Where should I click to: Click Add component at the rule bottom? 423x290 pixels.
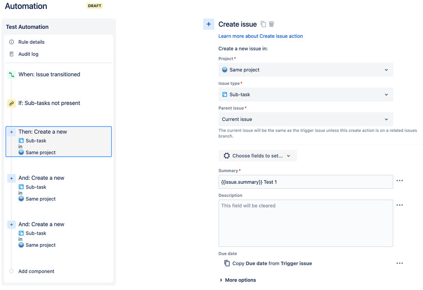[x=36, y=271]
